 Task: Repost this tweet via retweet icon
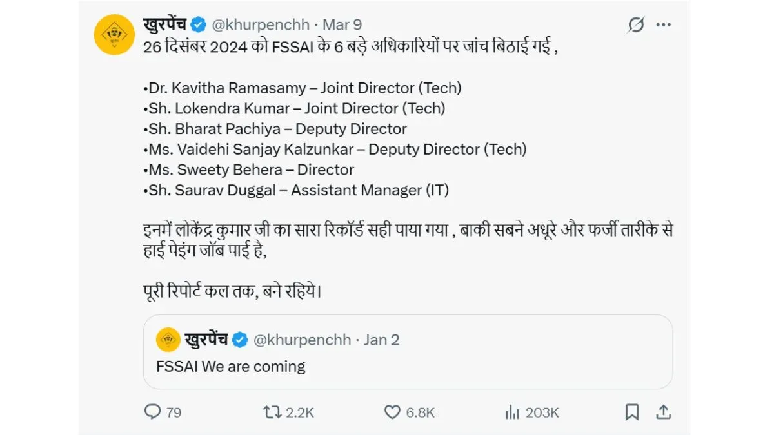coord(273,412)
